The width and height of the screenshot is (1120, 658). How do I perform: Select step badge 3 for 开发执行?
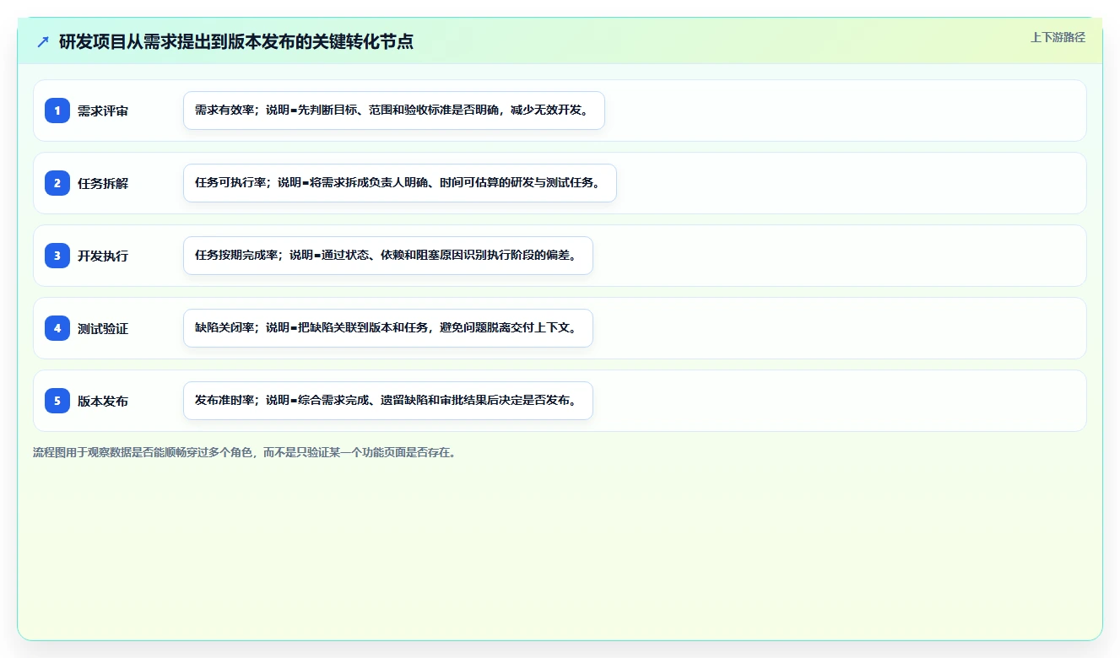pyautogui.click(x=57, y=256)
